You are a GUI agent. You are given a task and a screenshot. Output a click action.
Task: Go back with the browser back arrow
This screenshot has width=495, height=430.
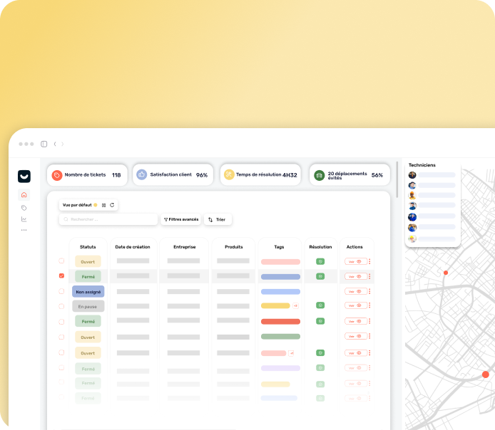(x=55, y=144)
